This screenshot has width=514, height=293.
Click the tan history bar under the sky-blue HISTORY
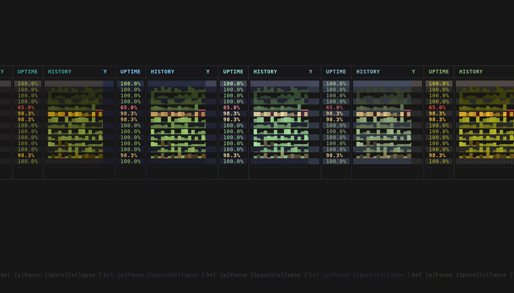178,114
